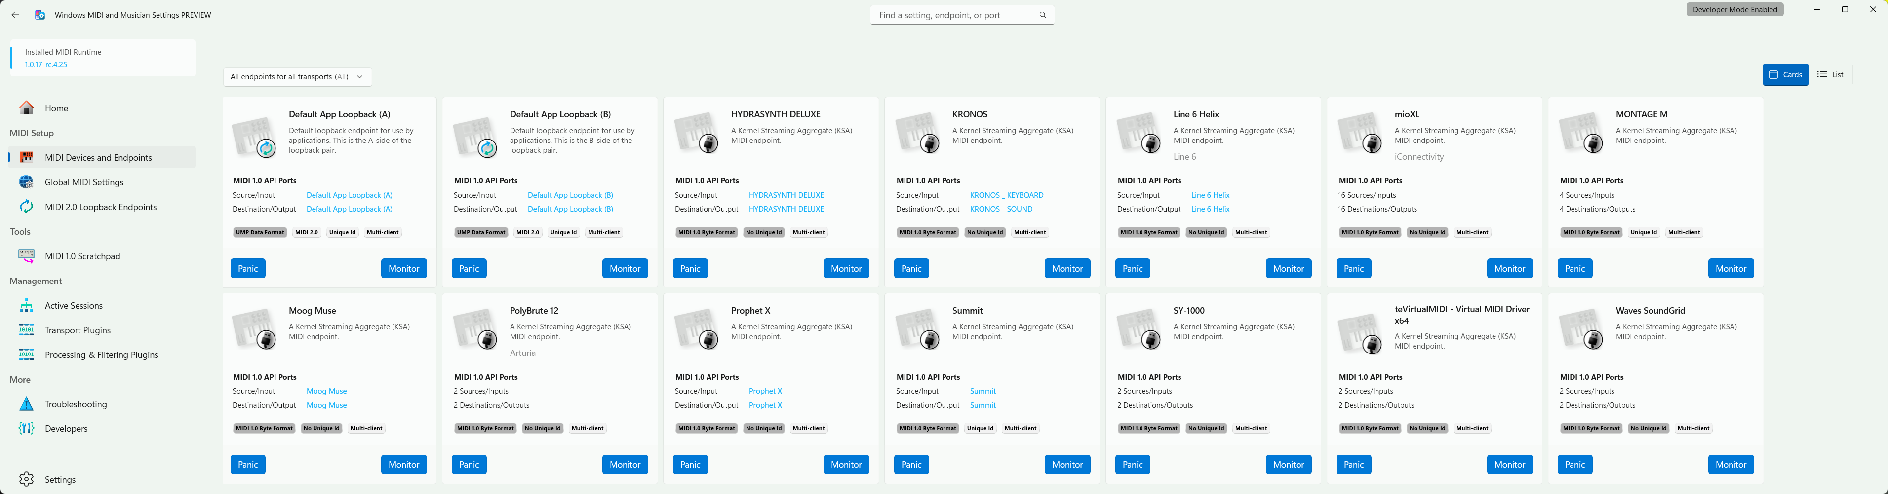Click the Active Sessions icon

tap(26, 306)
